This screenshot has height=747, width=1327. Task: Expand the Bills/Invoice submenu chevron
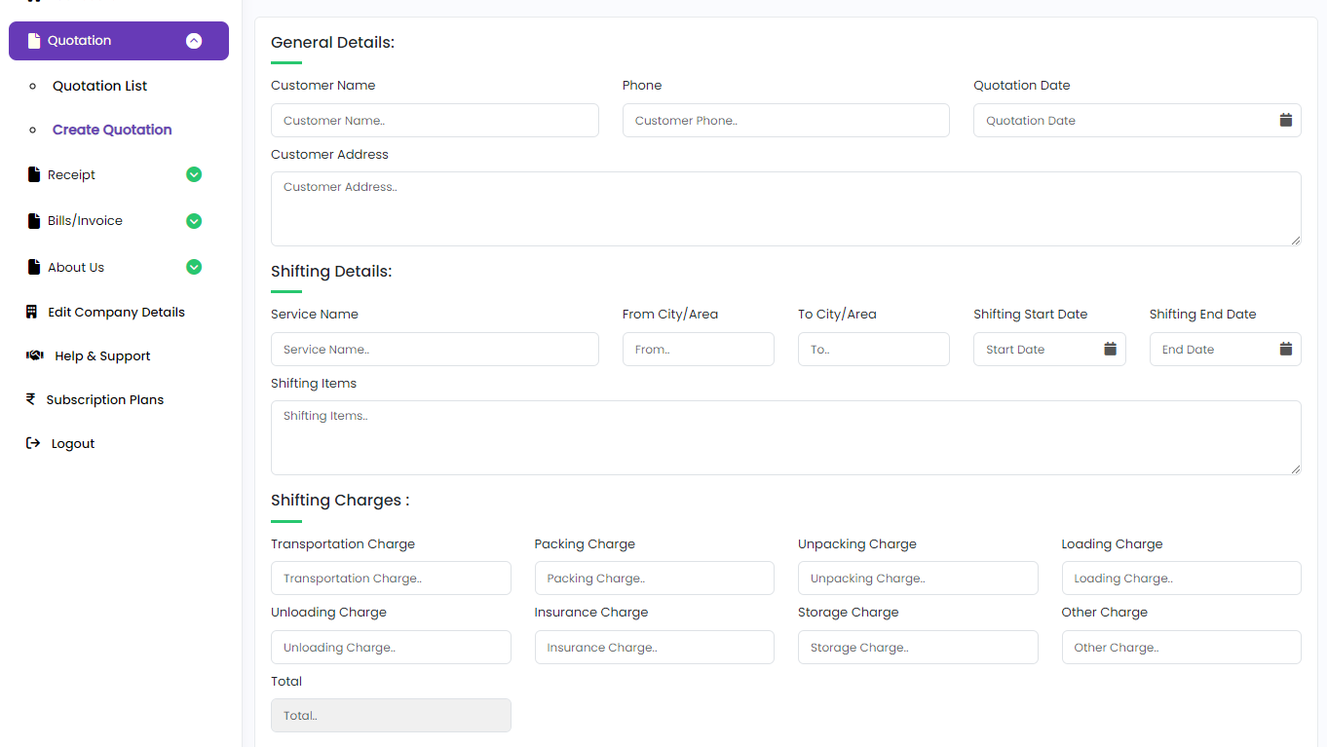[x=194, y=221]
